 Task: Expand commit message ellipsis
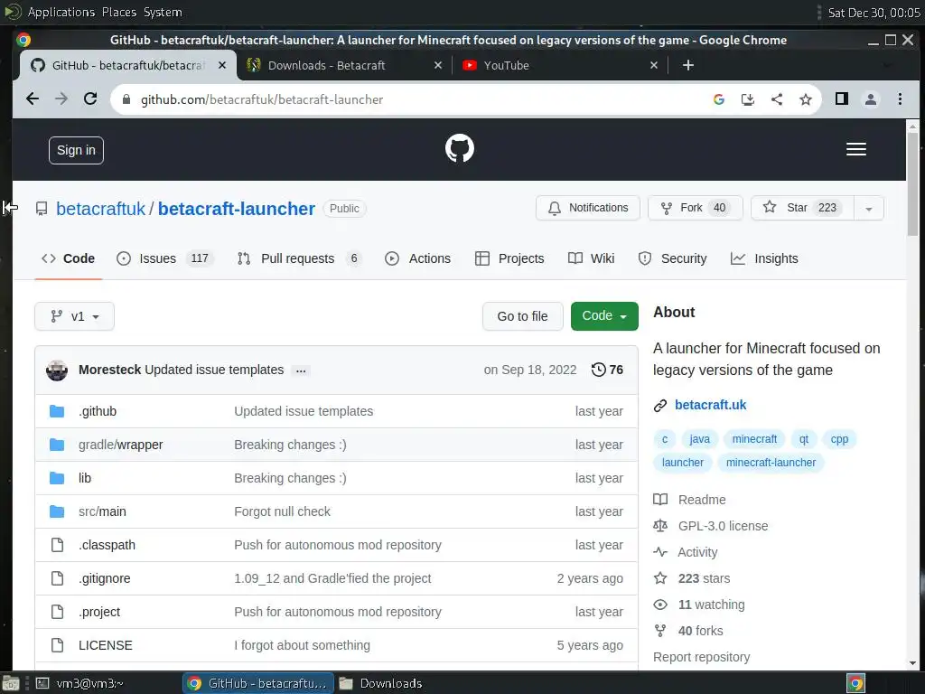click(301, 370)
